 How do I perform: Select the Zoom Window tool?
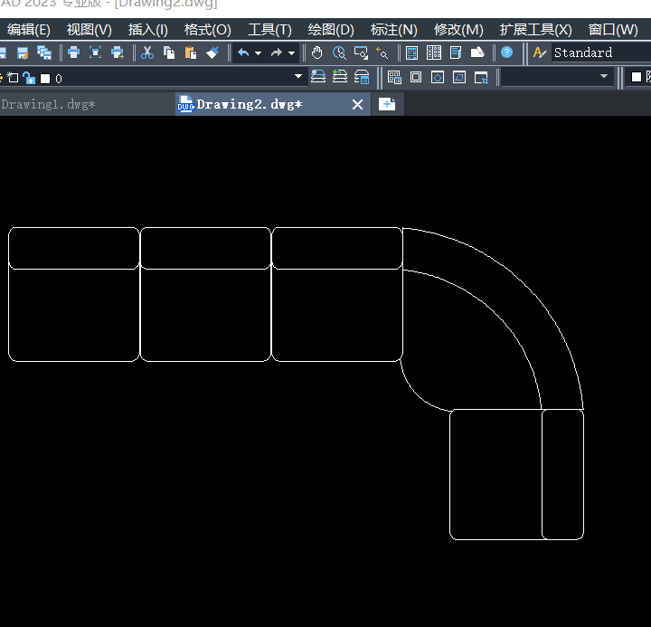(361, 52)
